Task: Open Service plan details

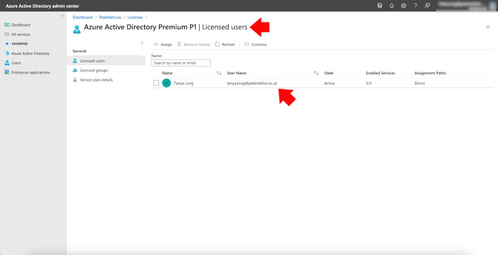Action: click(95, 80)
